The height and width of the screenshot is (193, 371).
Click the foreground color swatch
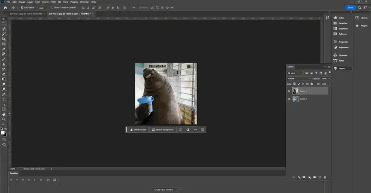click(3, 133)
